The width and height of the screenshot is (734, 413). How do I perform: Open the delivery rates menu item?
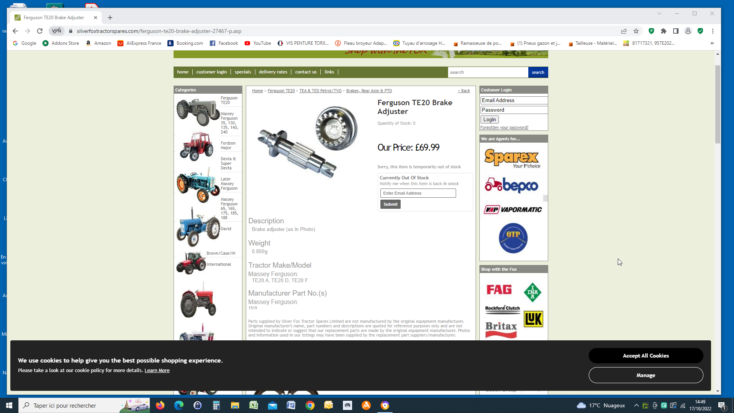pos(273,72)
